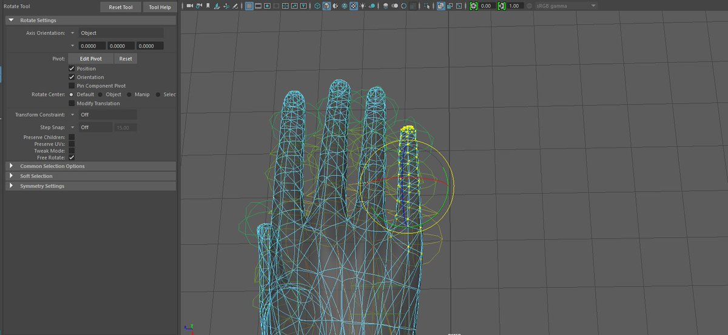This screenshot has width=728, height=335.
Task: Uncheck the Free Rotate checkbox
Action: click(x=72, y=158)
